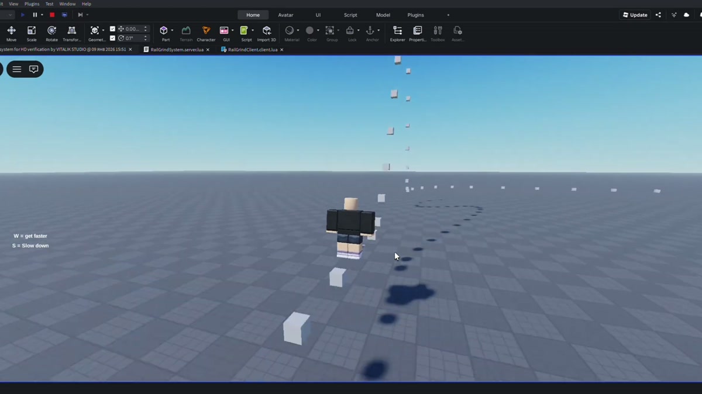
Task: Switch to the UI ribbon tab
Action: coord(318,15)
